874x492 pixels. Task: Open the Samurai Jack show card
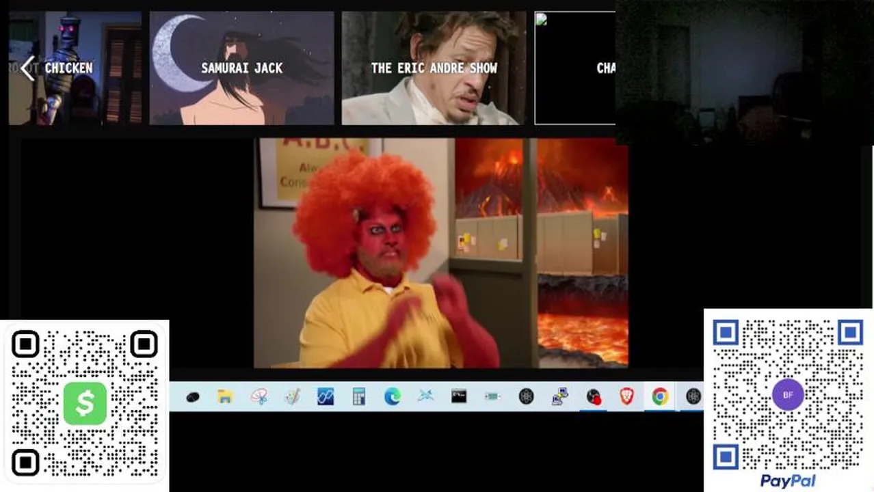point(242,68)
